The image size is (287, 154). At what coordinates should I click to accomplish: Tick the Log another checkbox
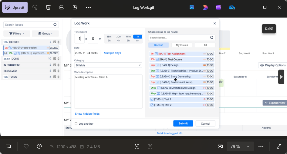[76, 123]
